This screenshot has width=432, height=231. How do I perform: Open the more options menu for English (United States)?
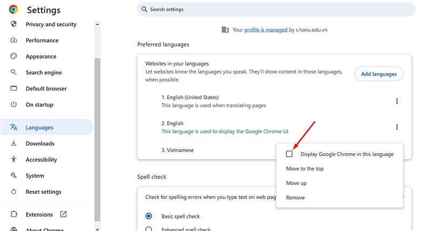coord(397,101)
